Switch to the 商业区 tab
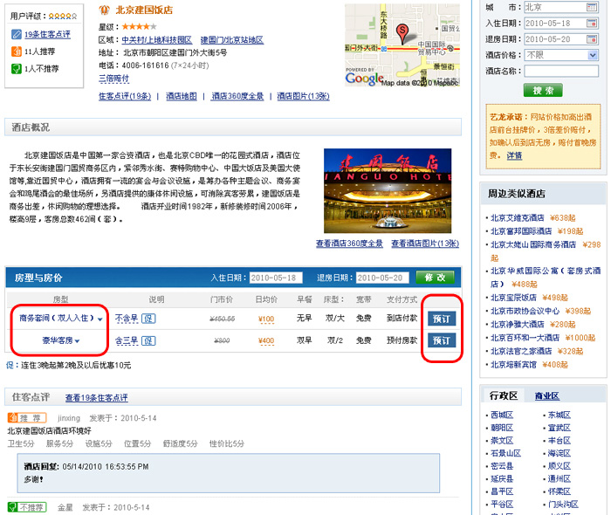 pyautogui.click(x=547, y=395)
